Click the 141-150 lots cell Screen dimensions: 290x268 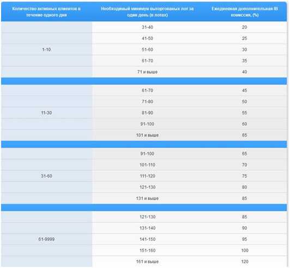147,239
